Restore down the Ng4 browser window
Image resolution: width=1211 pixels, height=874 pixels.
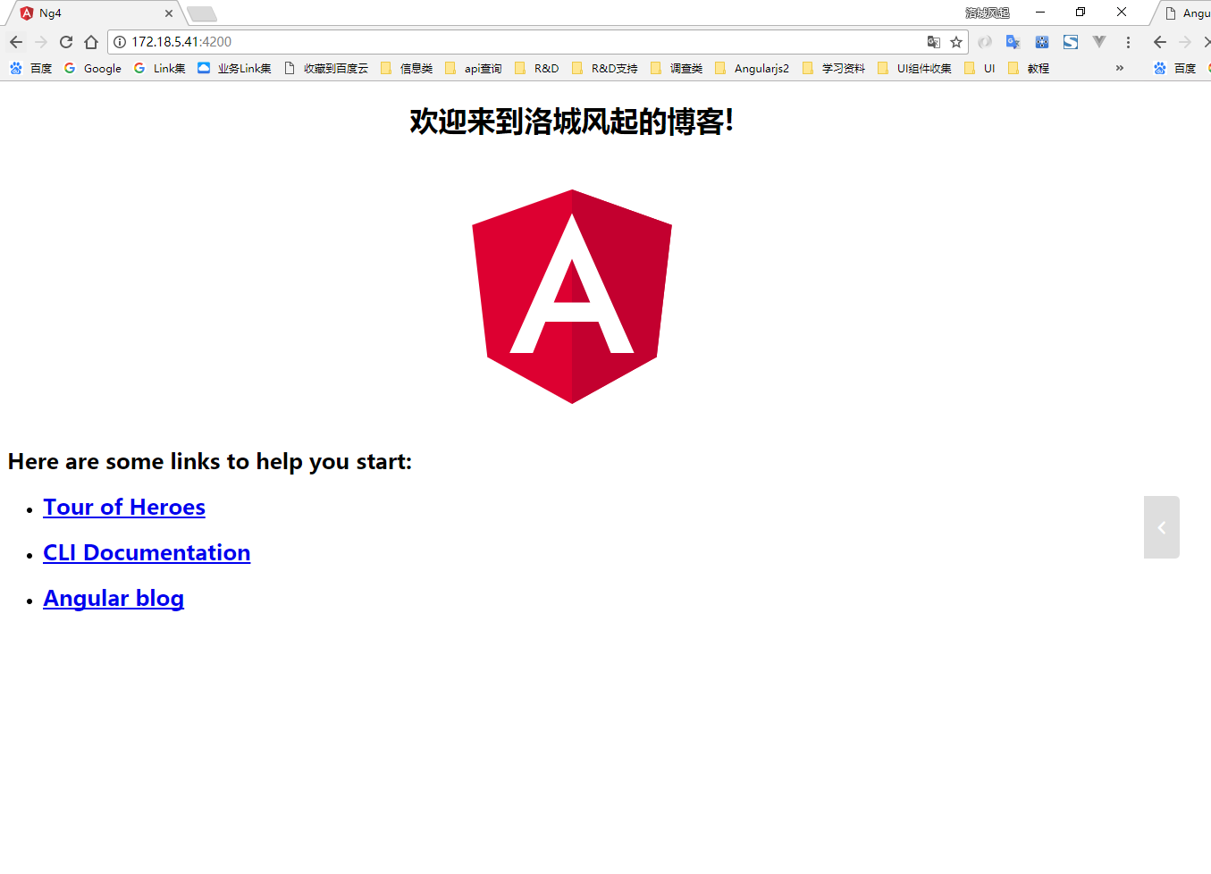point(1081,13)
